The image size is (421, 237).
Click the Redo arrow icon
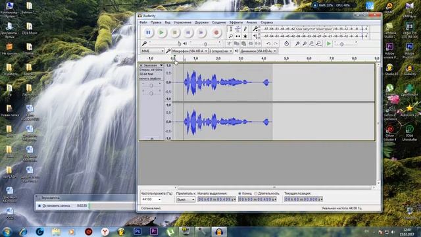click(x=276, y=43)
